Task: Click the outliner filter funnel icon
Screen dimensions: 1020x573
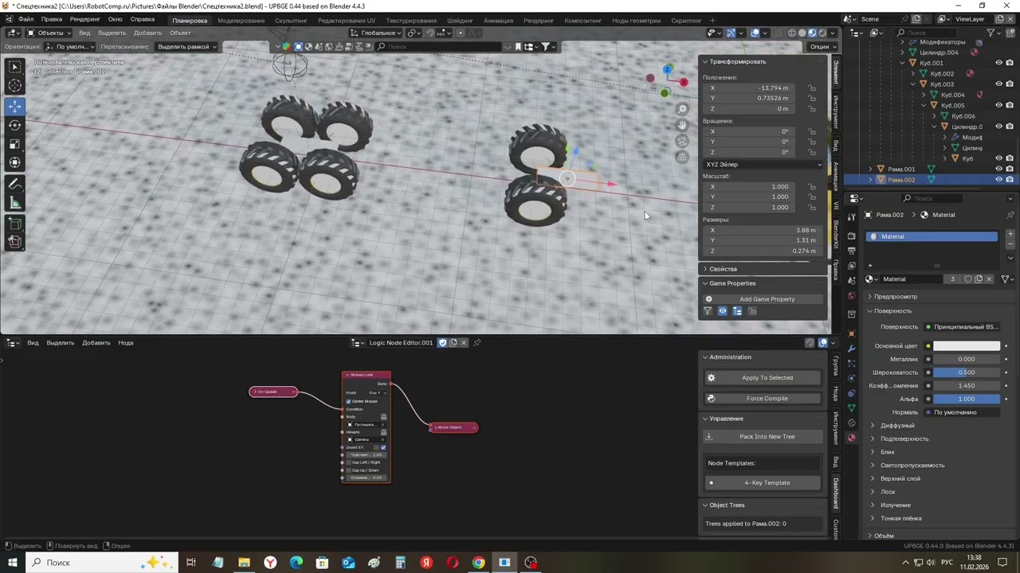Action: click(x=991, y=33)
